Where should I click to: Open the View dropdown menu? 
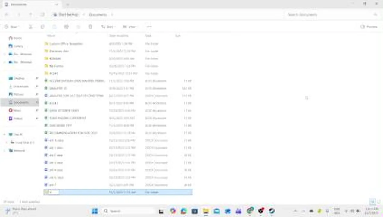tap(130, 27)
